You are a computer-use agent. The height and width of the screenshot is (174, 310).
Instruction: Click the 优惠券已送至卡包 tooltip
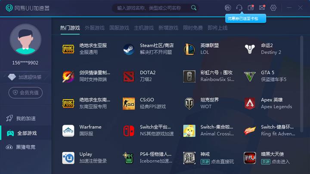pyautogui.click(x=245, y=18)
